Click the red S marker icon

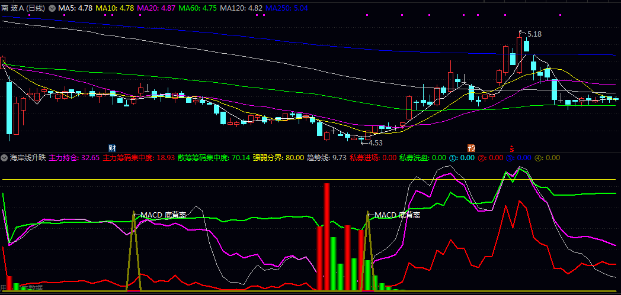pos(512,148)
